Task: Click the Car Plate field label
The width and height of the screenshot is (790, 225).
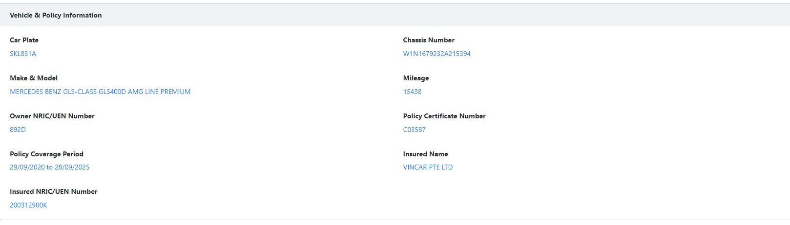Action: 24,40
